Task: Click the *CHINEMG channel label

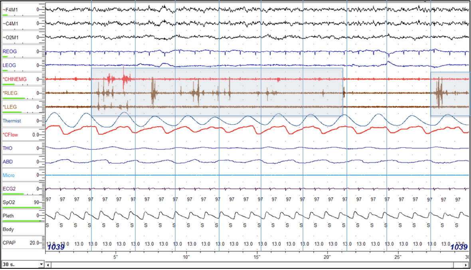Action: [x=14, y=79]
